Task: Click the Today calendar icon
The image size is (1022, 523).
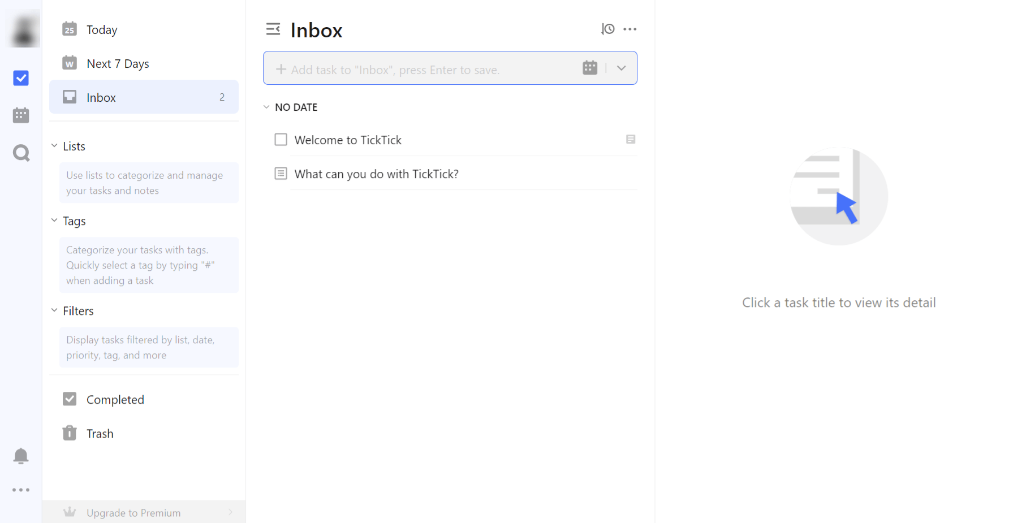Action: [x=70, y=29]
